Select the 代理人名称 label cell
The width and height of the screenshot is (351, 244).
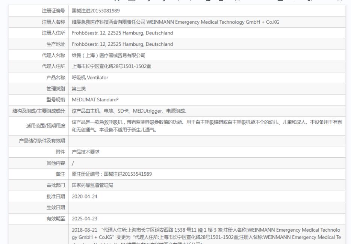53,55
